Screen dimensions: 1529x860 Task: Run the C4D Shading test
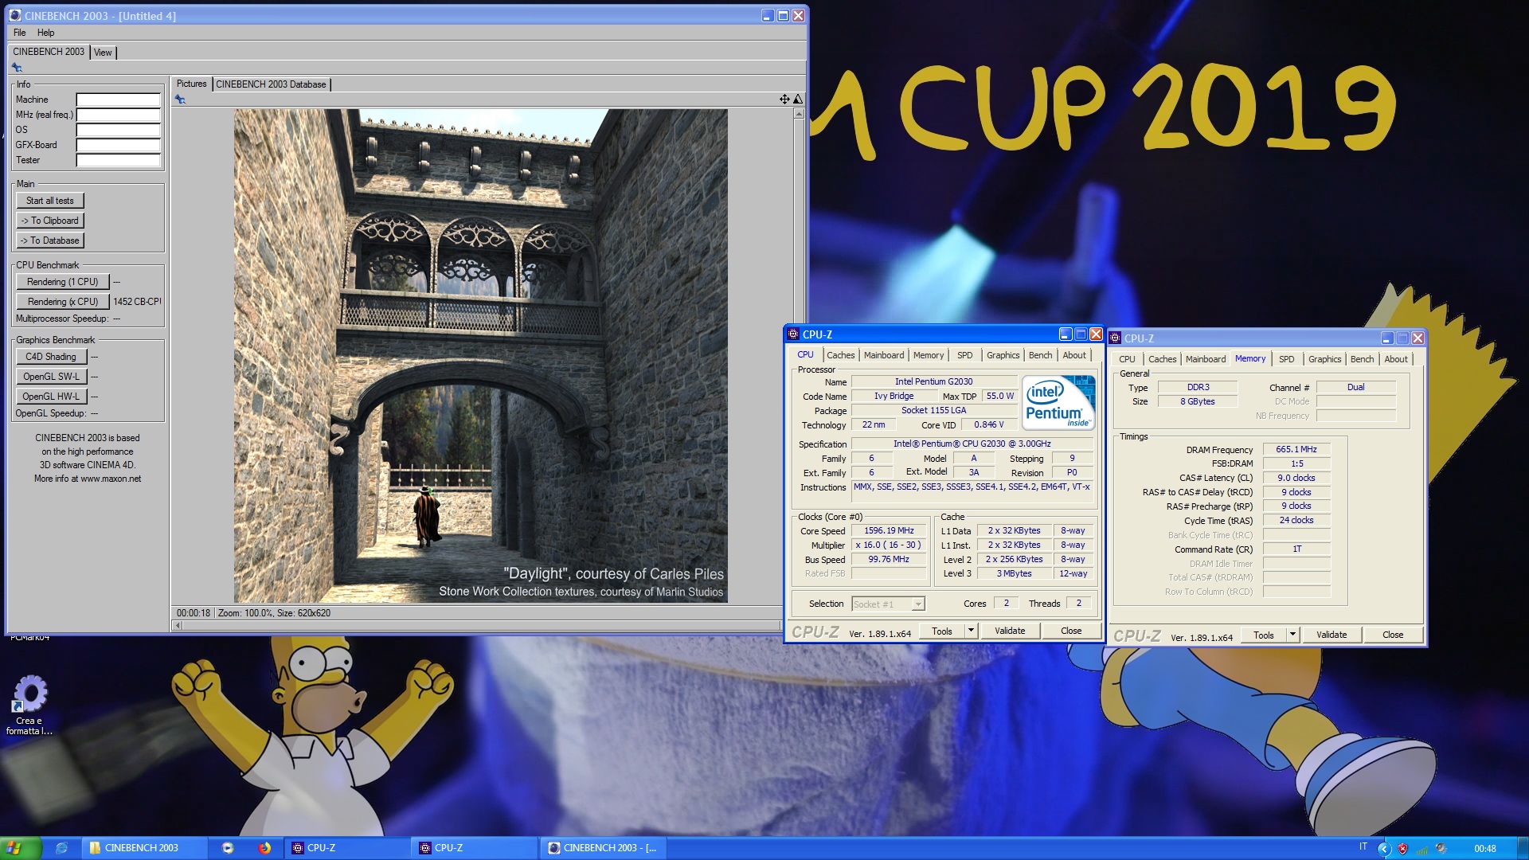[51, 357]
